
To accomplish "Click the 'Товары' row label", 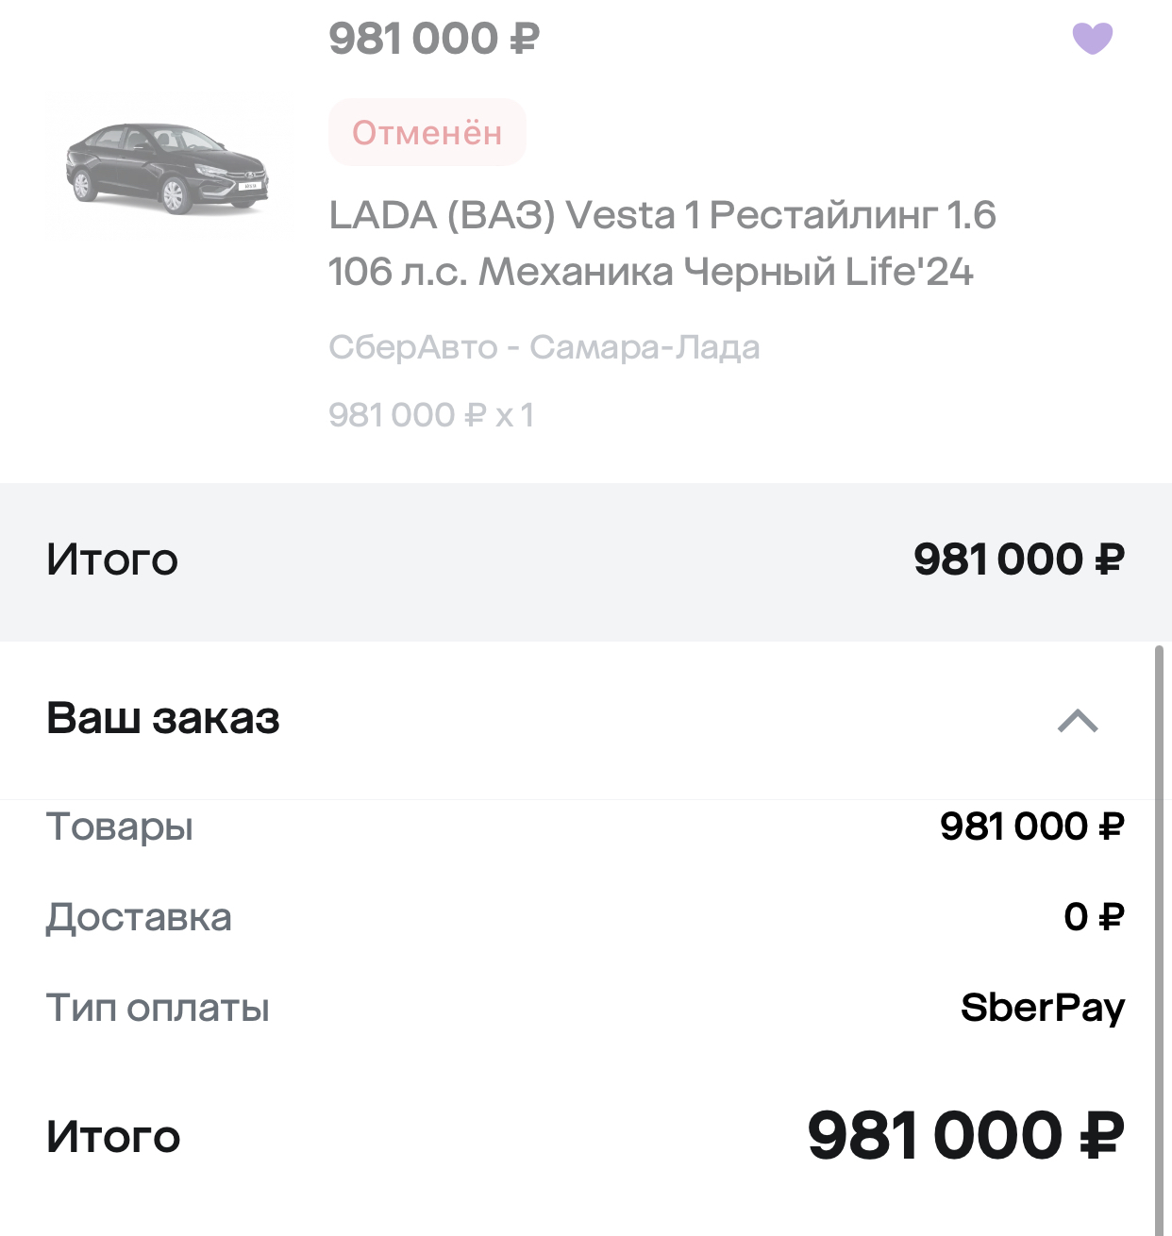I will pos(120,827).
